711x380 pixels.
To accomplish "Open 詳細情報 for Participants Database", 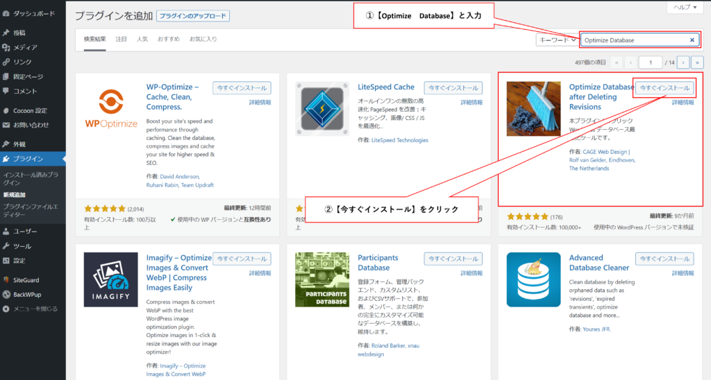I will [471, 273].
